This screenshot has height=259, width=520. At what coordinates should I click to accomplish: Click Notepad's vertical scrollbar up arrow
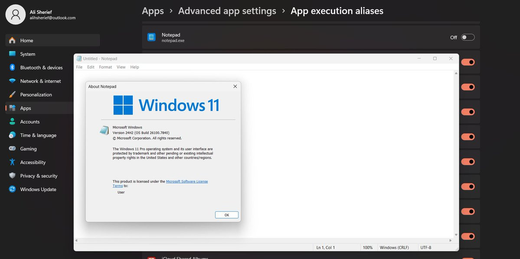coord(456,73)
